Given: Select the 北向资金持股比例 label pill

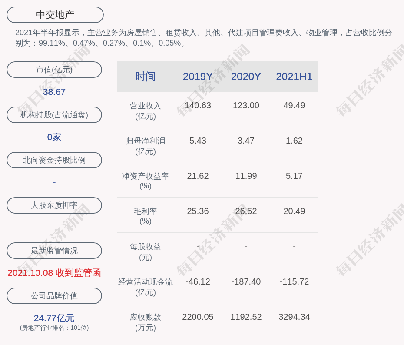Looking at the screenshot, I should [x=54, y=160].
